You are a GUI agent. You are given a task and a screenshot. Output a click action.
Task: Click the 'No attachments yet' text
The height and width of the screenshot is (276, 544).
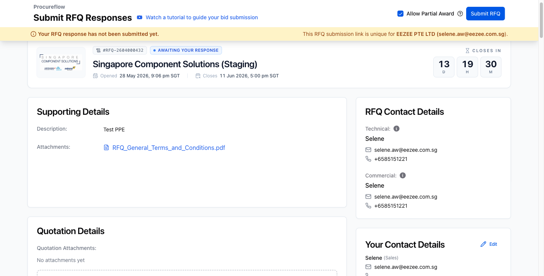[x=61, y=260]
